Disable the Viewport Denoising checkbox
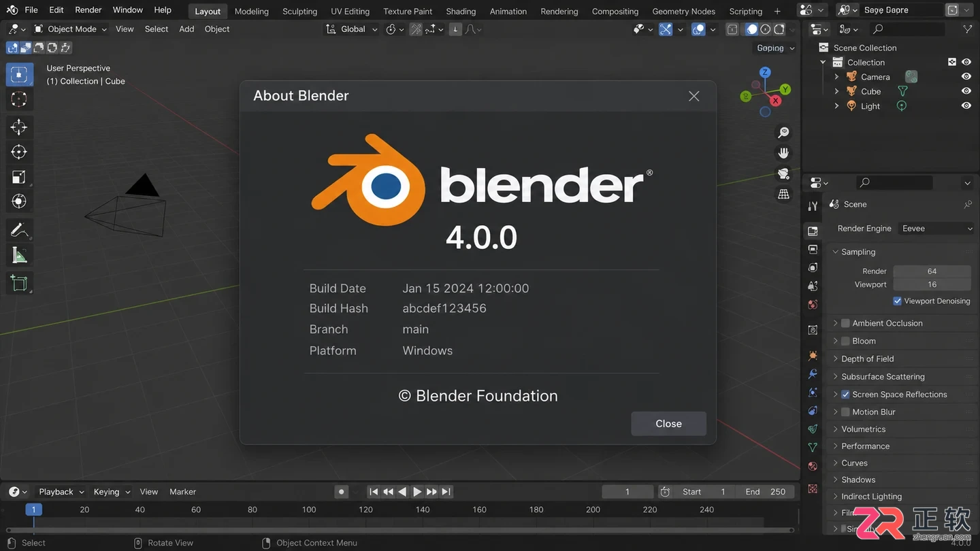980x551 pixels. tap(898, 301)
